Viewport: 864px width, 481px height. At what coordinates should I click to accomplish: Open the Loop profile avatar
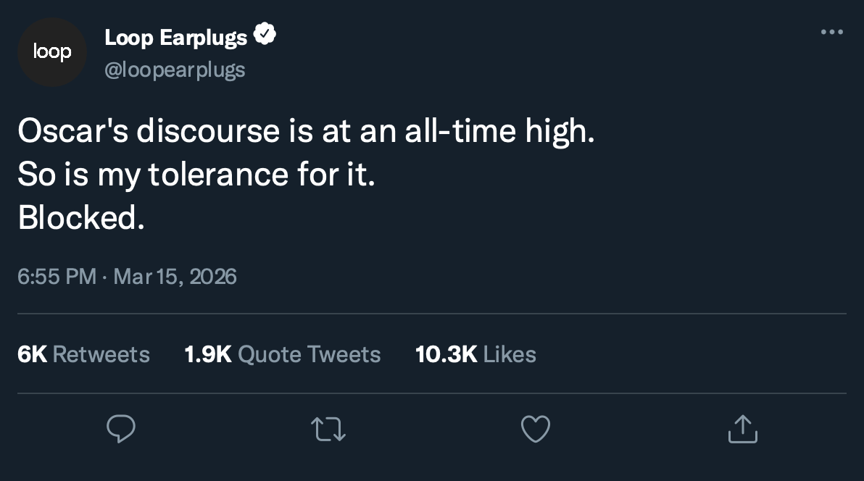click(52, 52)
